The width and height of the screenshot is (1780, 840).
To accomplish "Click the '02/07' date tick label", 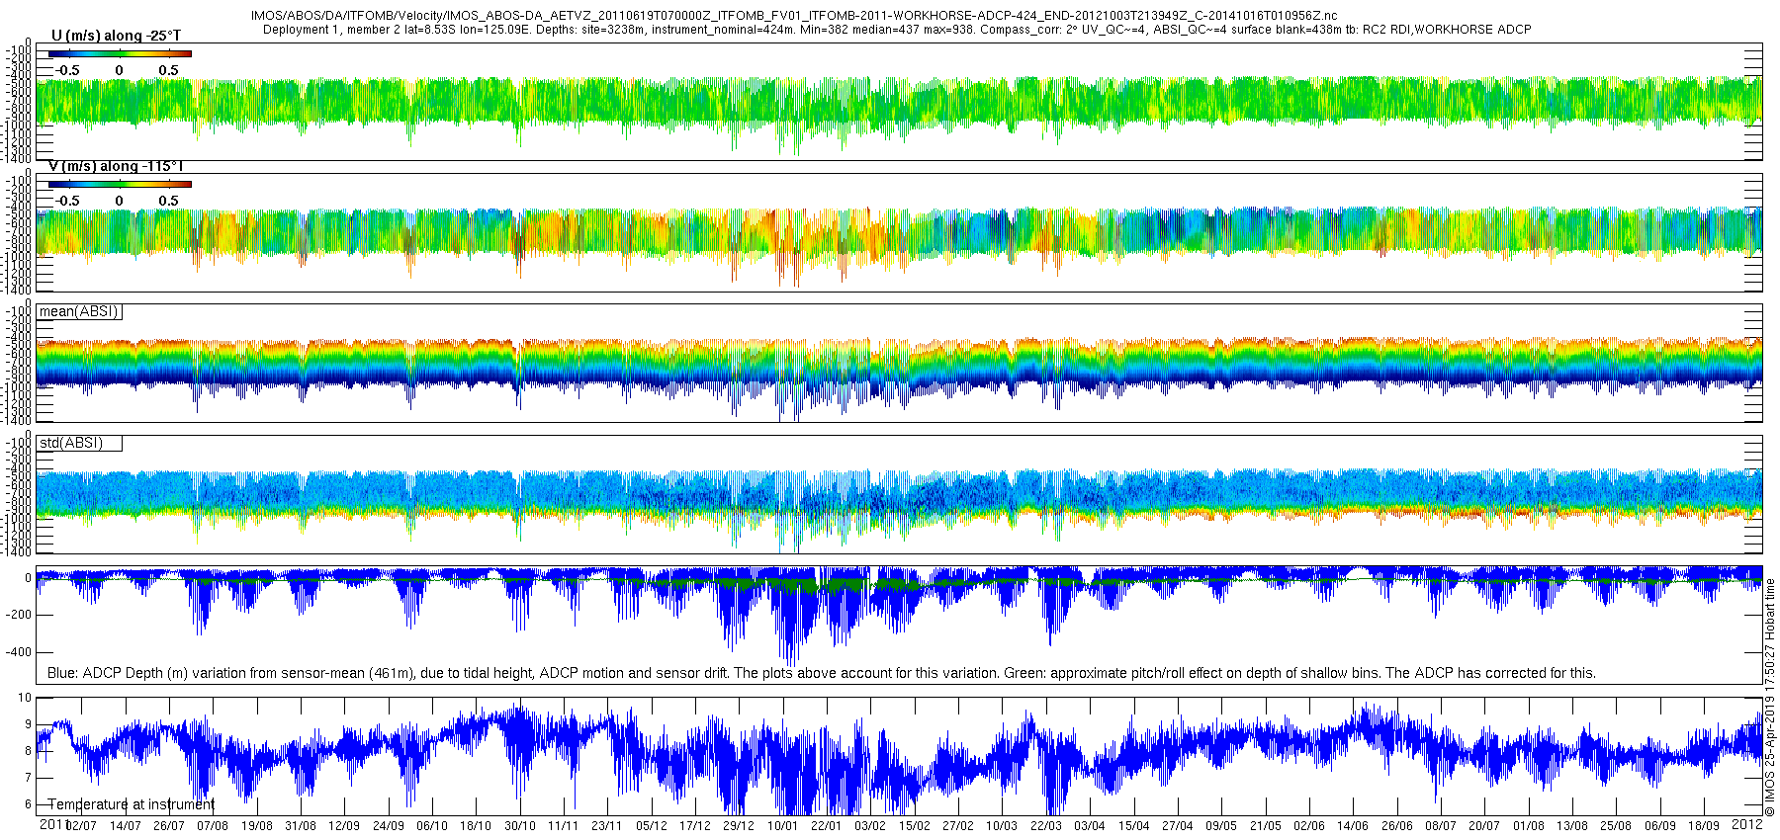I will click(81, 826).
